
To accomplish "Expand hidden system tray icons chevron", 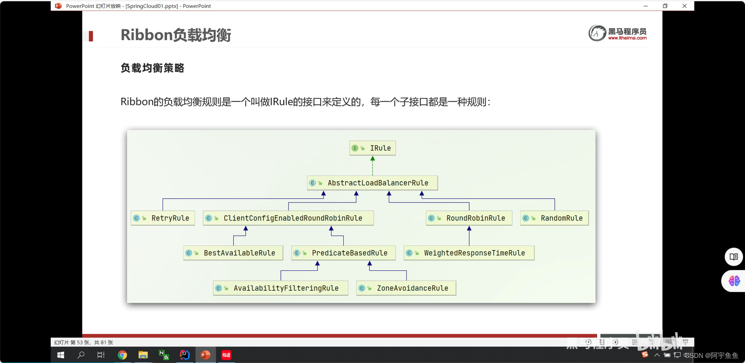I will click(x=657, y=355).
